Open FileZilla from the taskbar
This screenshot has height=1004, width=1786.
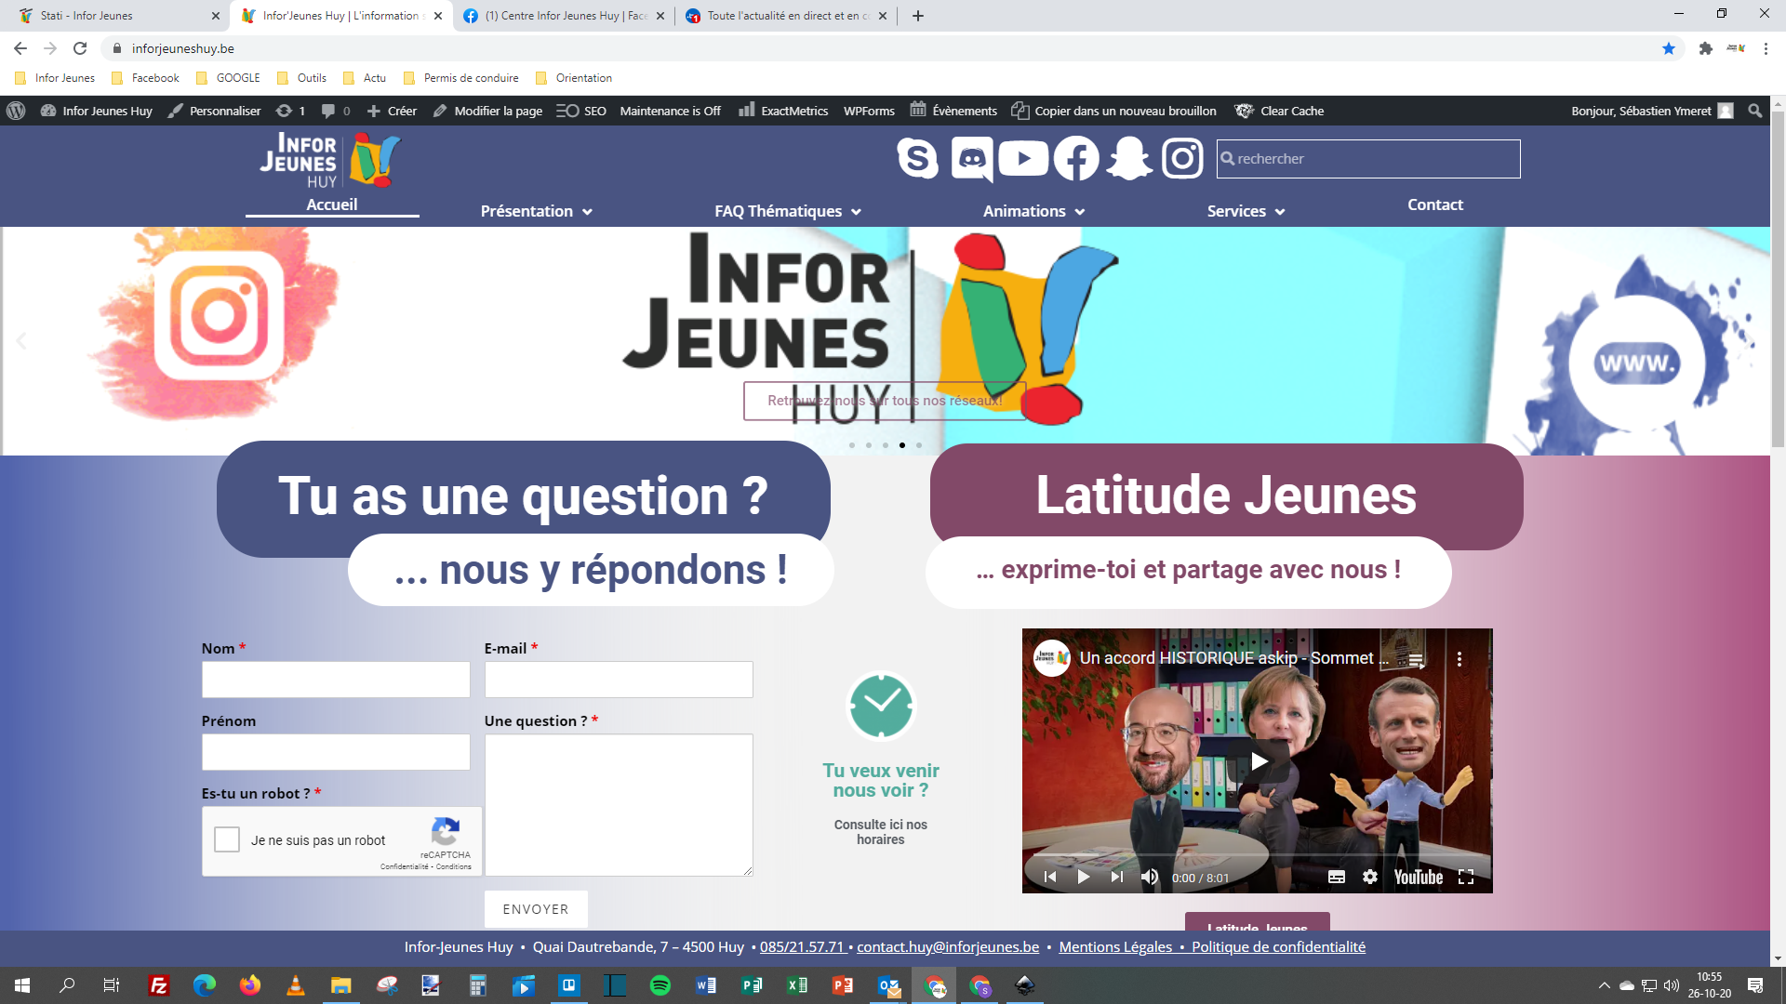(x=159, y=985)
